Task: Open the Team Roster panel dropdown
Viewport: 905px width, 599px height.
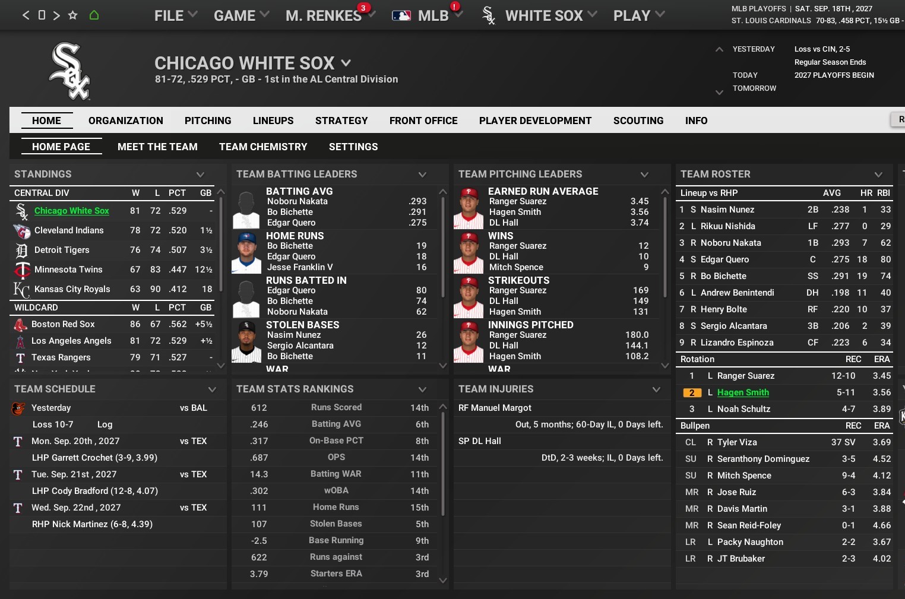Action: (x=878, y=175)
